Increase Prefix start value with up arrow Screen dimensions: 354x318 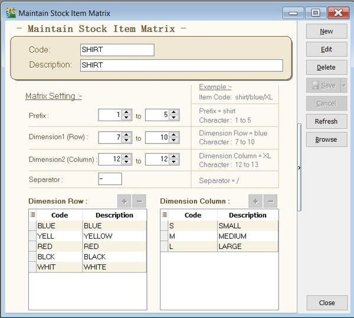tap(126, 112)
